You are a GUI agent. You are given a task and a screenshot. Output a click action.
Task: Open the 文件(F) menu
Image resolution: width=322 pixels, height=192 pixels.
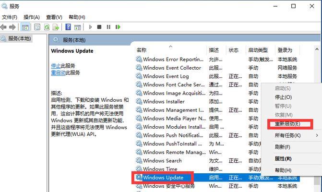10,17
